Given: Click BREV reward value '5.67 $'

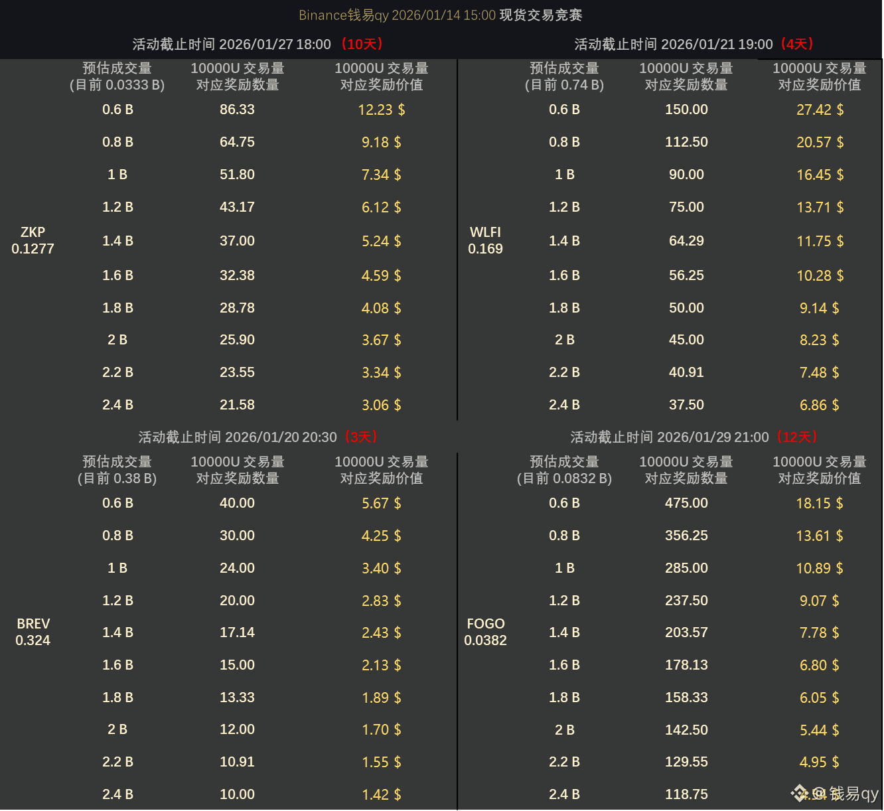Looking at the screenshot, I should (x=382, y=503).
